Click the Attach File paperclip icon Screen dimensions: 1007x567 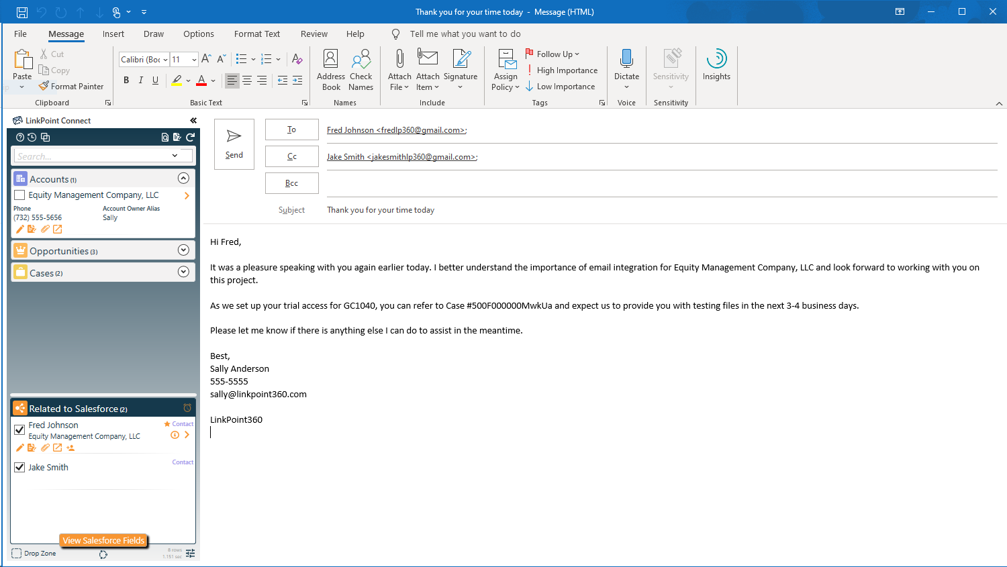[399, 59]
